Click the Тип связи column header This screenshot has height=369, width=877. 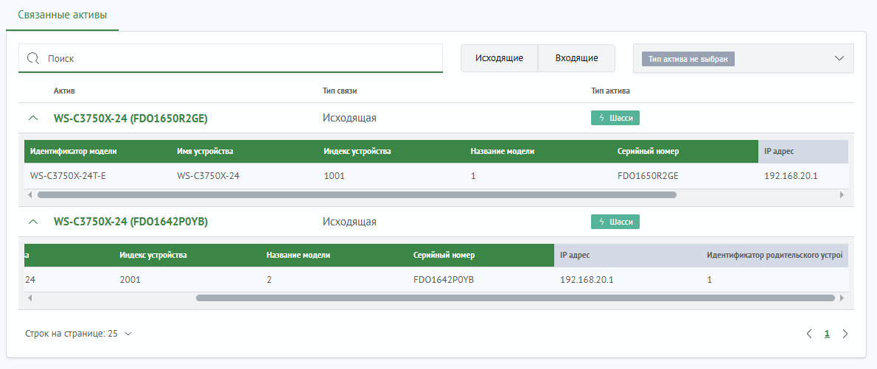(x=340, y=91)
